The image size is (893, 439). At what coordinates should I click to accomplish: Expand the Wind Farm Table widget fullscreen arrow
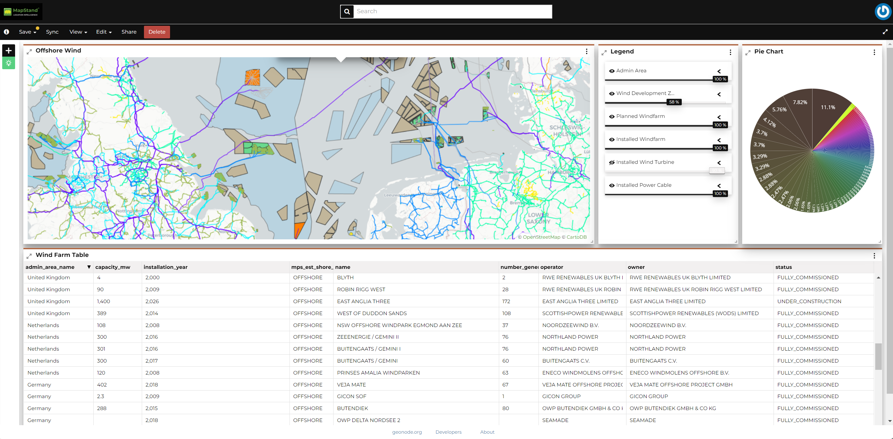(x=30, y=256)
